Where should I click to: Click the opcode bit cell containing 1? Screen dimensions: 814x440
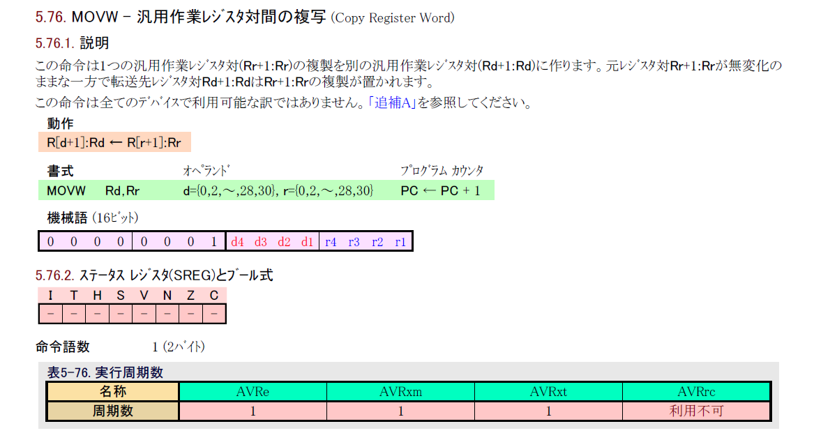(x=213, y=242)
